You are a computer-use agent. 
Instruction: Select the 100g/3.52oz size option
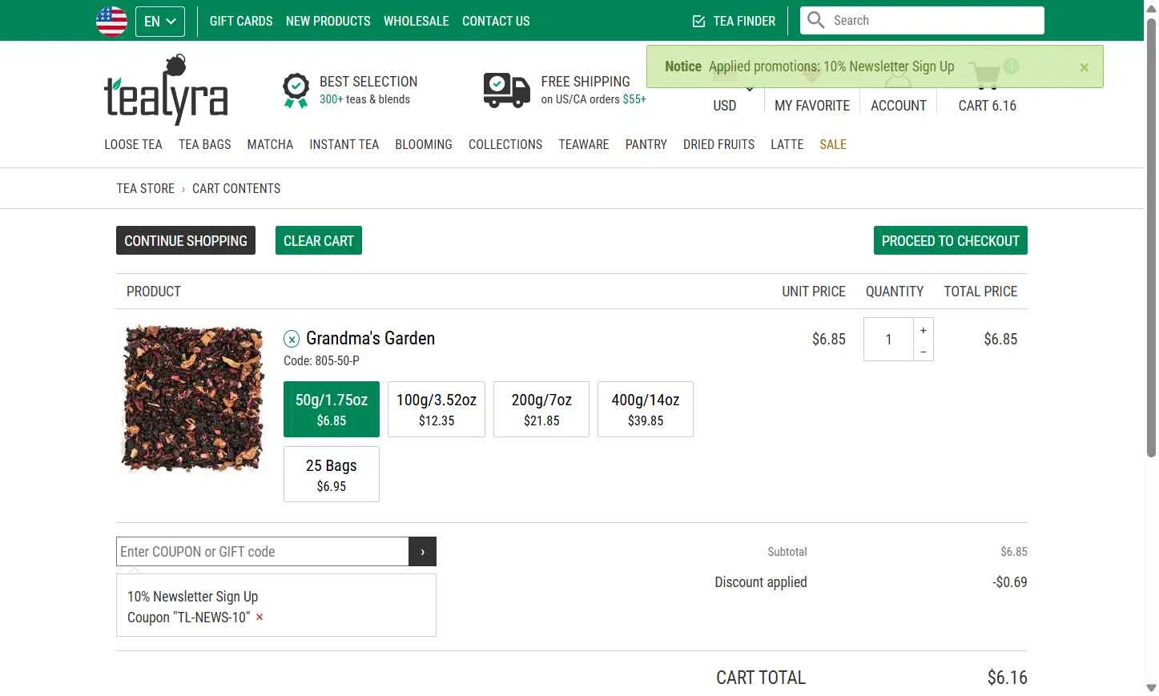click(x=437, y=409)
